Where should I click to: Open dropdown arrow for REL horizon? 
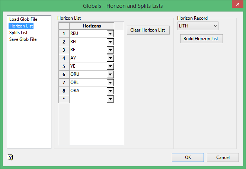[x=110, y=42]
